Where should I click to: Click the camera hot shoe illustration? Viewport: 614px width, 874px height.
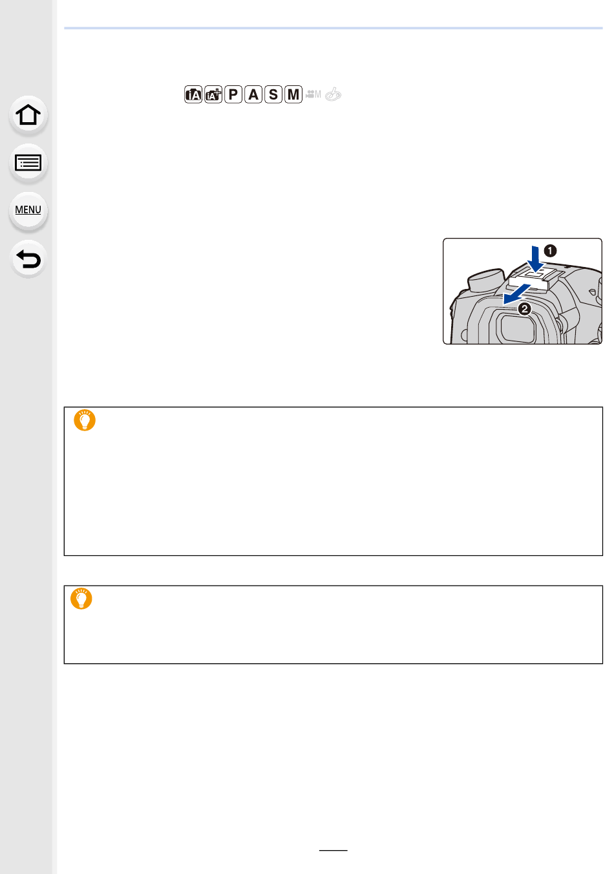click(522, 291)
